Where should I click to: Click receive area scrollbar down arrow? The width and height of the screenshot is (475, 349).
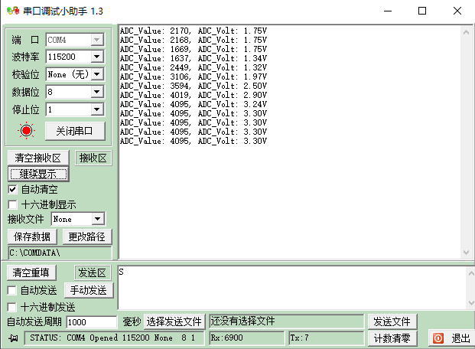467,253
